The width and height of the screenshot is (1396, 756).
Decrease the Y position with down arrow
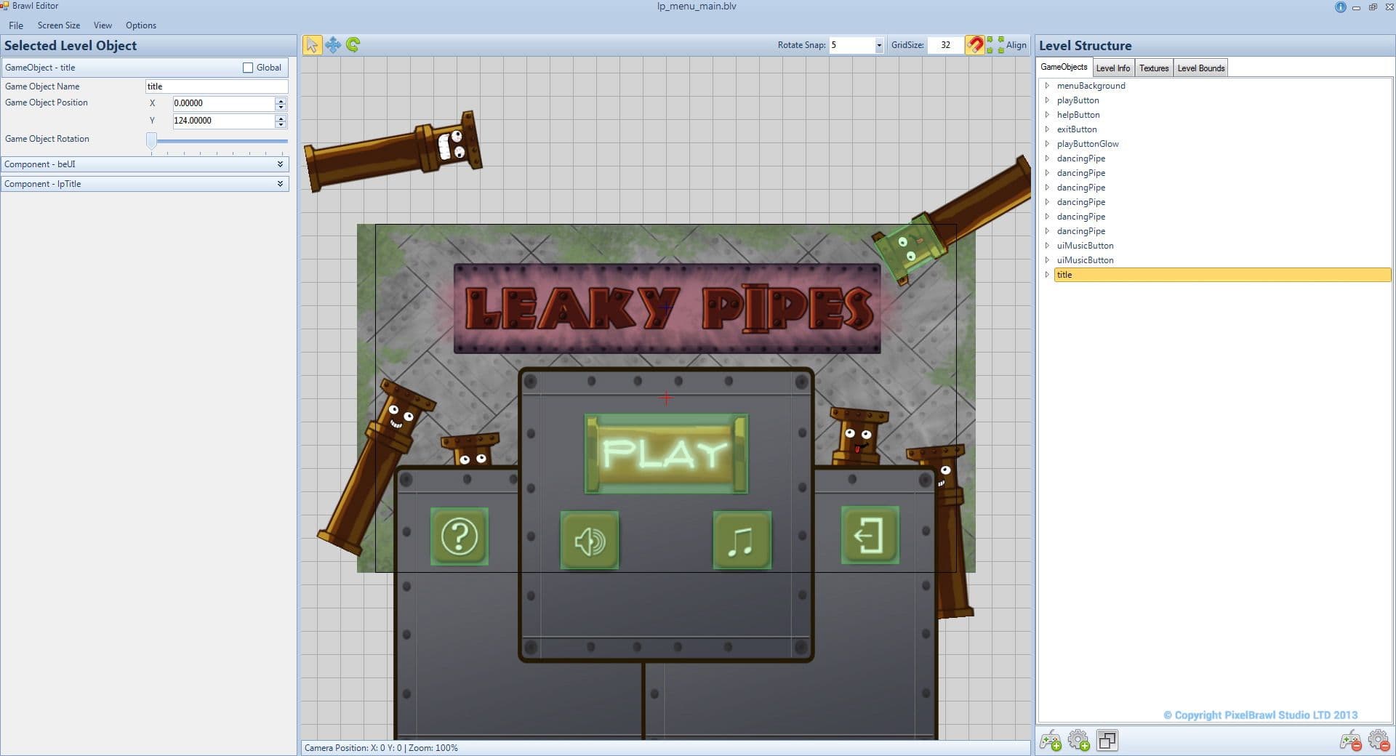(x=281, y=124)
